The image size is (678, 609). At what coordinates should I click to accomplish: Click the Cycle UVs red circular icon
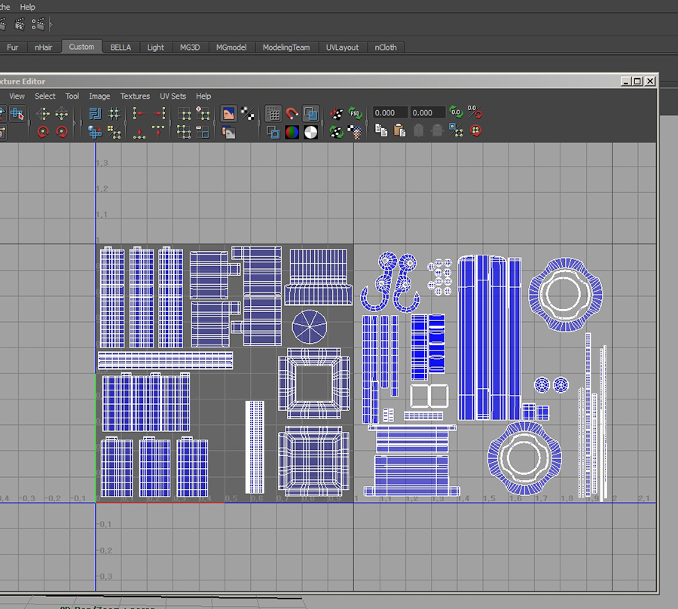(x=475, y=131)
